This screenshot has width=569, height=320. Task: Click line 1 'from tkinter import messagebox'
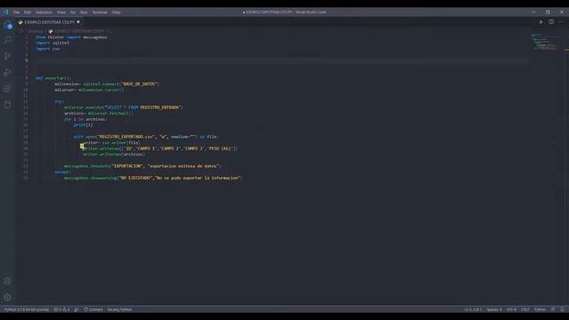tap(71, 37)
